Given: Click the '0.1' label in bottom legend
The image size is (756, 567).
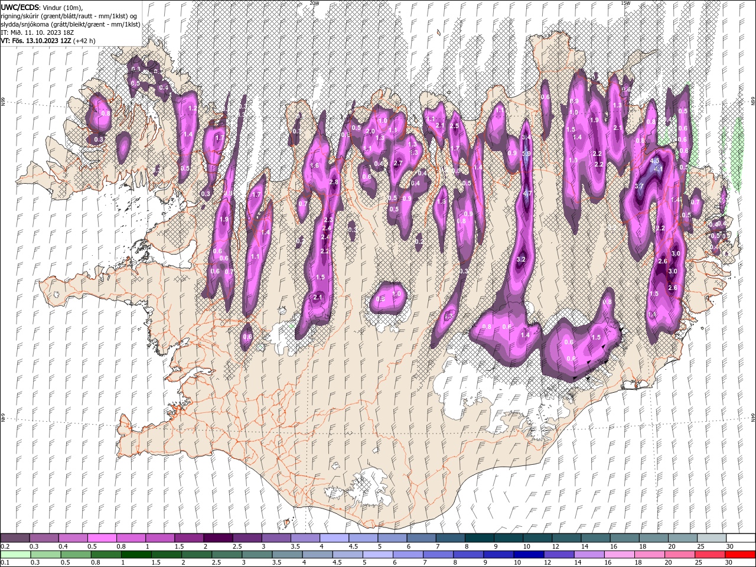Looking at the screenshot, I should pos(5,563).
